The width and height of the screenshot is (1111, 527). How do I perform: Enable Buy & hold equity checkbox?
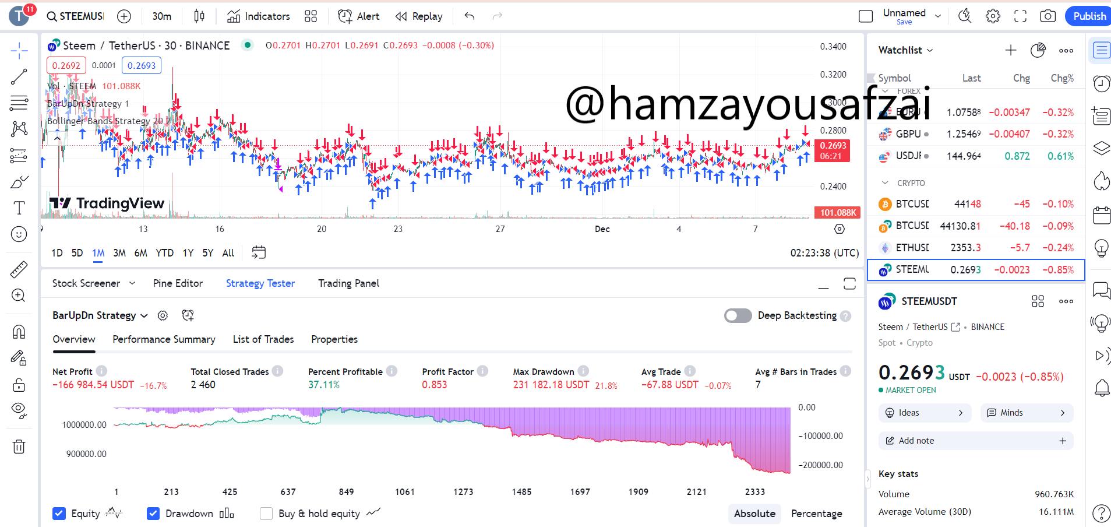pyautogui.click(x=266, y=514)
